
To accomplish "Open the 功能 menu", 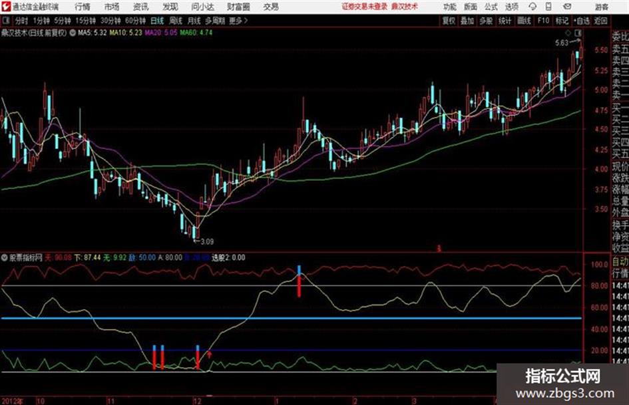I will click(450, 7).
